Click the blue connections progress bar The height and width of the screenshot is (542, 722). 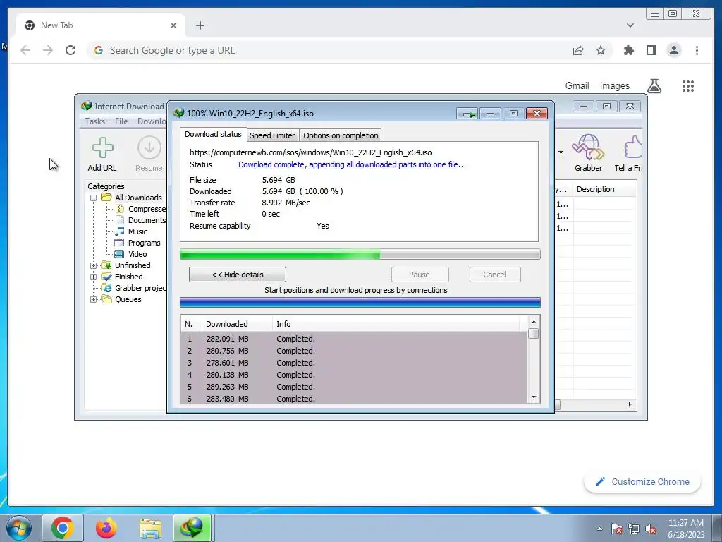[x=360, y=303]
